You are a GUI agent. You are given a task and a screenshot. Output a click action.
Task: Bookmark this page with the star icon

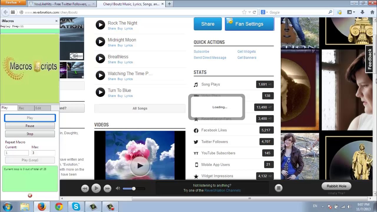(x=244, y=12)
